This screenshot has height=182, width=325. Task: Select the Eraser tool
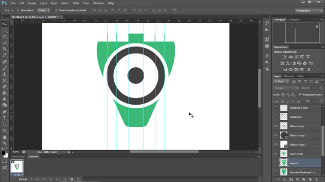pos(5,86)
